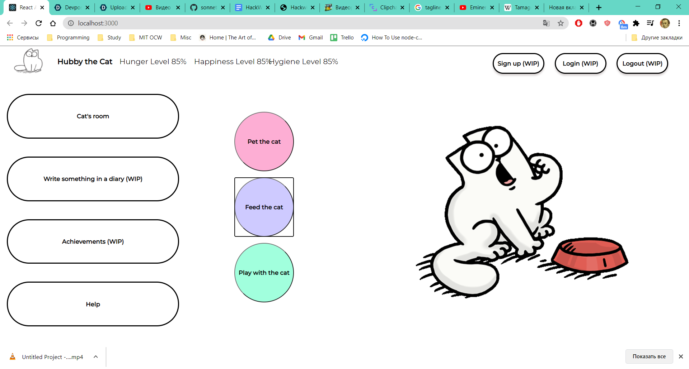Open the Trello bookmark
Viewport: 689px width, 369px height.
pos(342,38)
